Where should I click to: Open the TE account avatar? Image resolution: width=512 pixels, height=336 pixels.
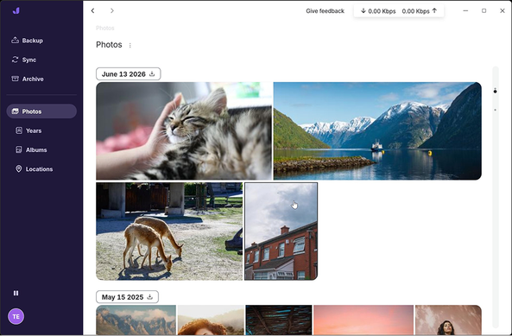tap(16, 316)
